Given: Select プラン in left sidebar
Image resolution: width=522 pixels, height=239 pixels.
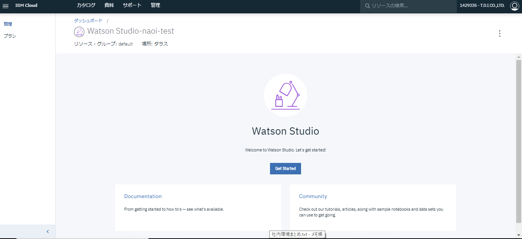Looking at the screenshot, I should 10,36.
